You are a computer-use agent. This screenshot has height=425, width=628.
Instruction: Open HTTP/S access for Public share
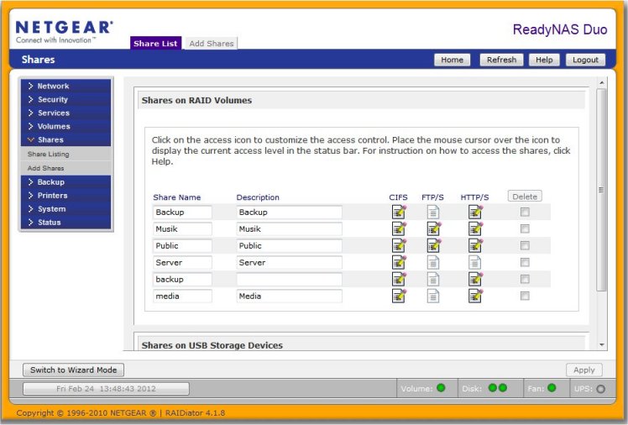click(475, 245)
